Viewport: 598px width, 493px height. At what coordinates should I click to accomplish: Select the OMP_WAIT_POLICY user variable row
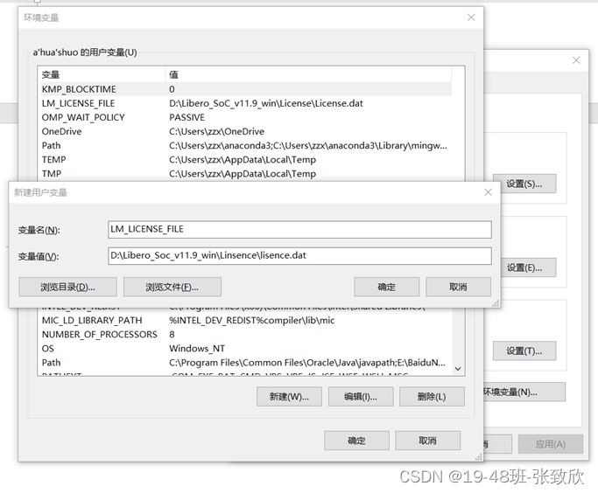click(x=246, y=117)
